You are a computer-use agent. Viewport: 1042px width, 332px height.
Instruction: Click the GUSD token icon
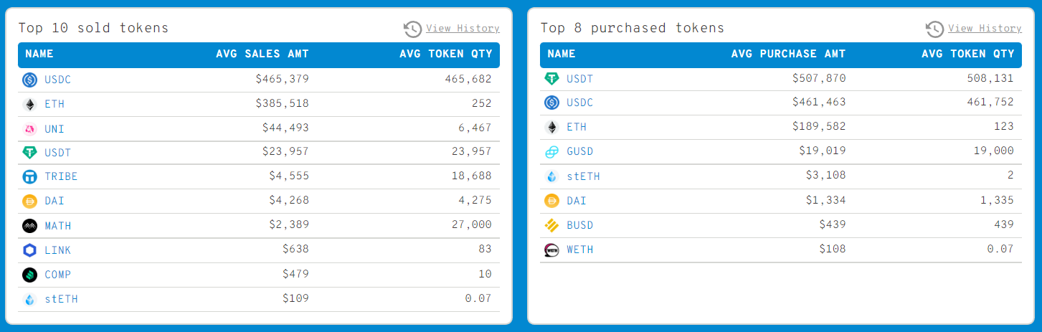551,152
